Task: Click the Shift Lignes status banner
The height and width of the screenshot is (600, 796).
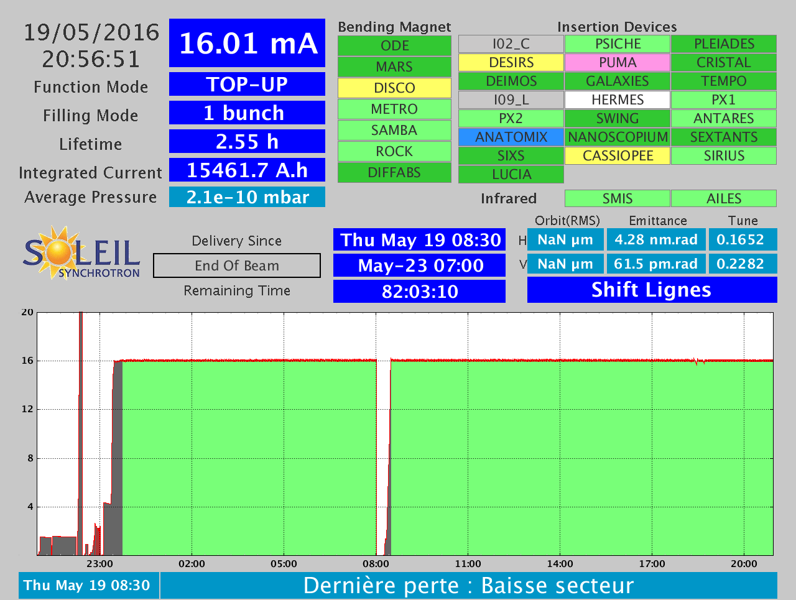Action: [652, 290]
